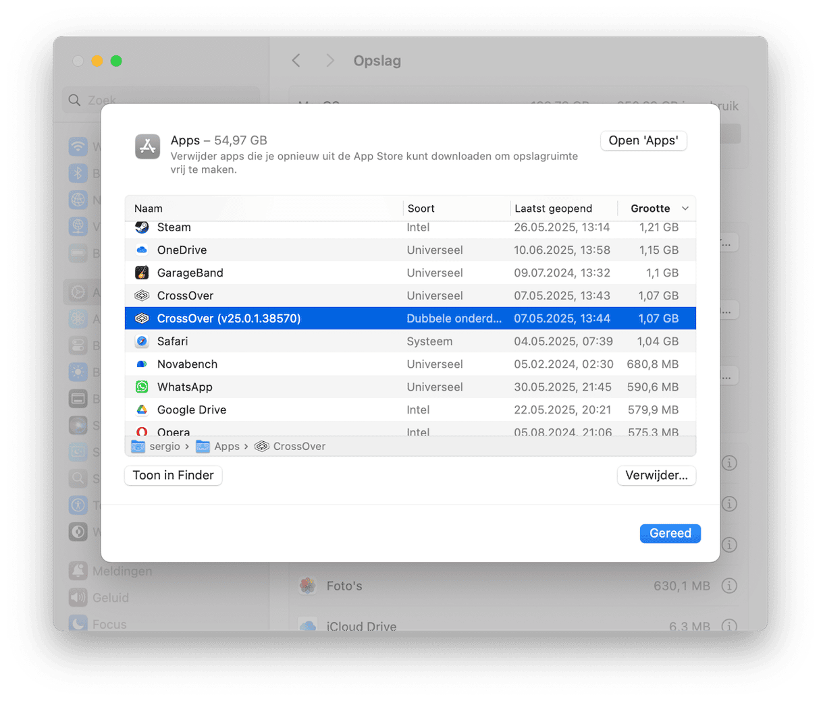
Task: Click the CrossOver icon in the path bar
Action: (262, 447)
